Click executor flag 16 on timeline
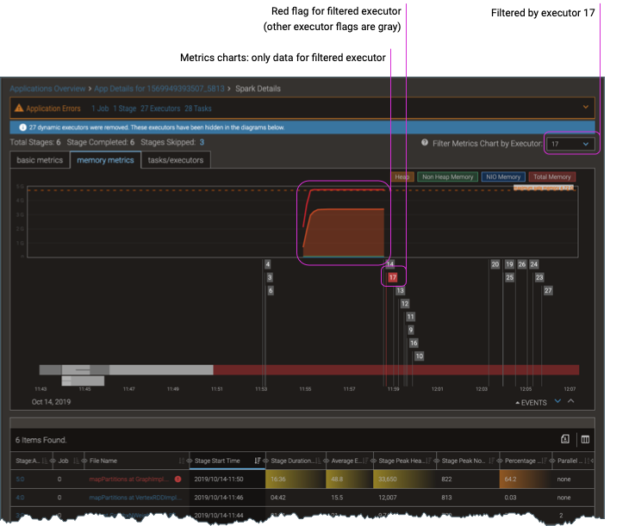Image resolution: width=635 pixels, height=526 pixels. point(414,343)
